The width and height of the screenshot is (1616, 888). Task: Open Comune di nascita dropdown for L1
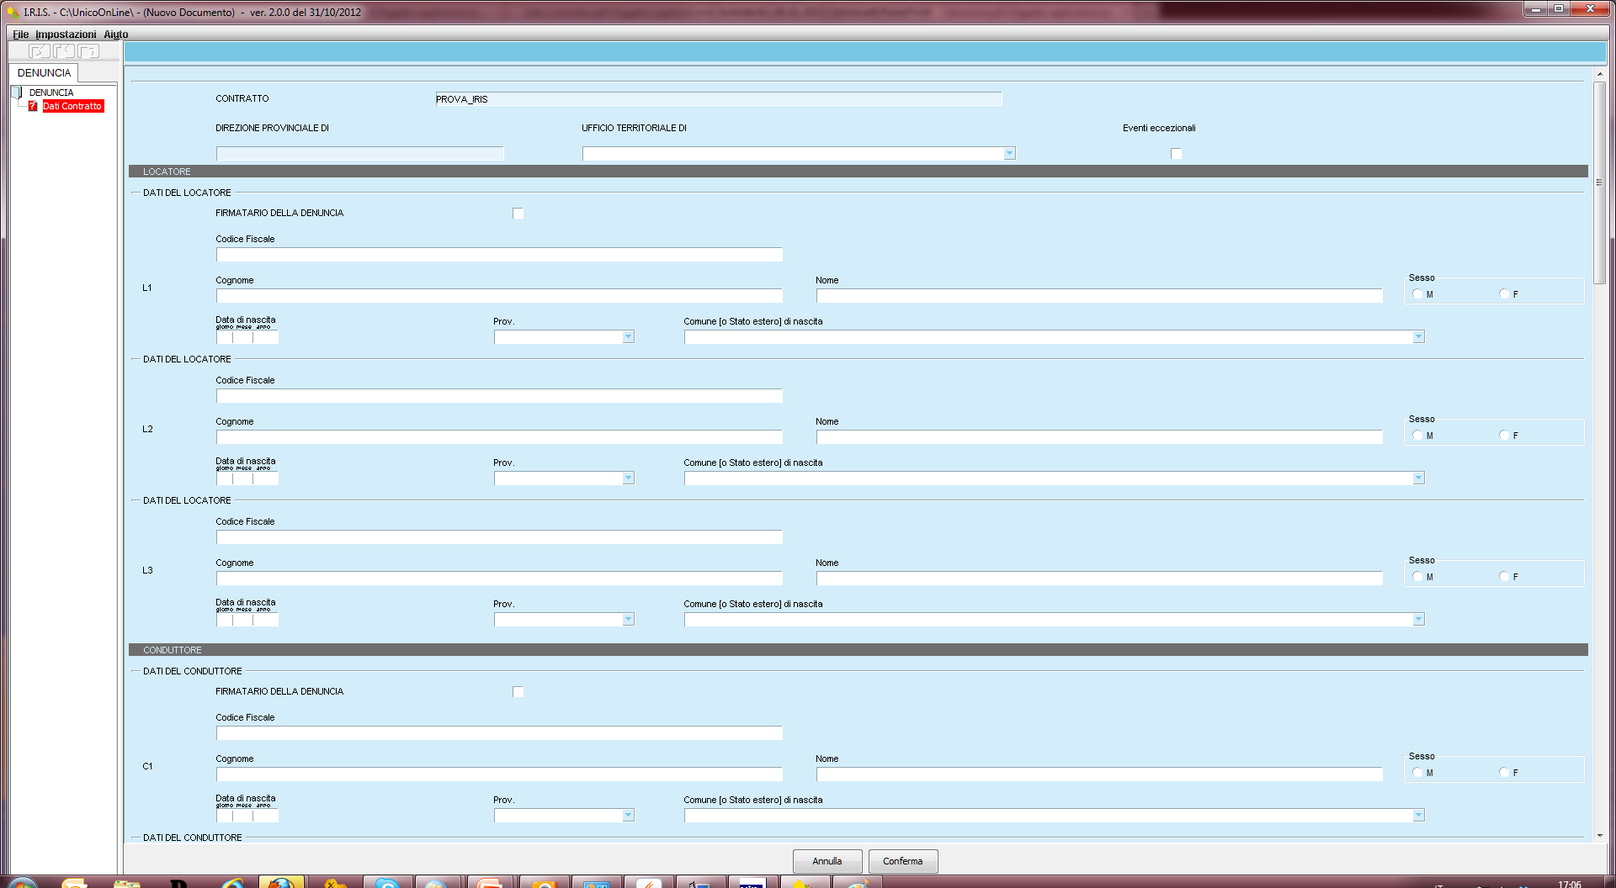coord(1418,337)
